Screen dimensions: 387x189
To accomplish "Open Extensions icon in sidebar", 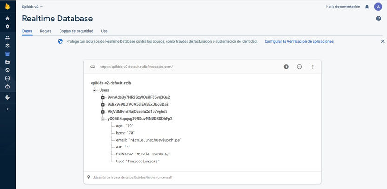I will pos(7,98).
